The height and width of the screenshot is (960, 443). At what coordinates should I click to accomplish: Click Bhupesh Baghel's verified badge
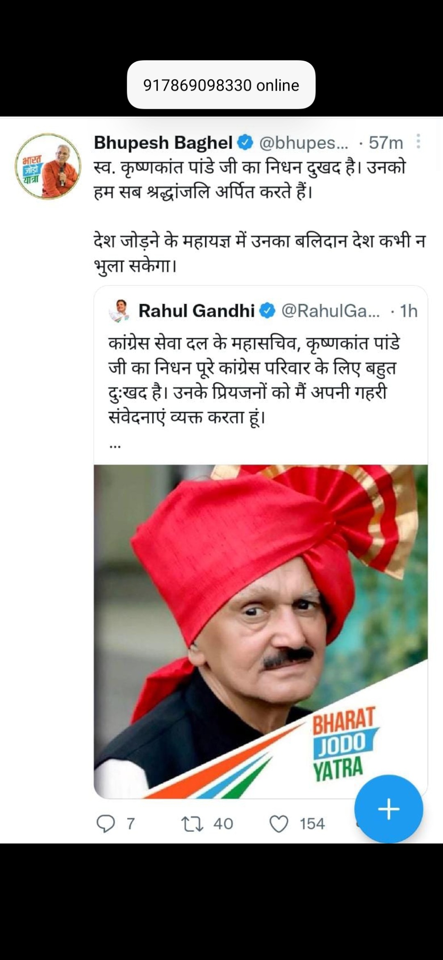pyautogui.click(x=245, y=142)
